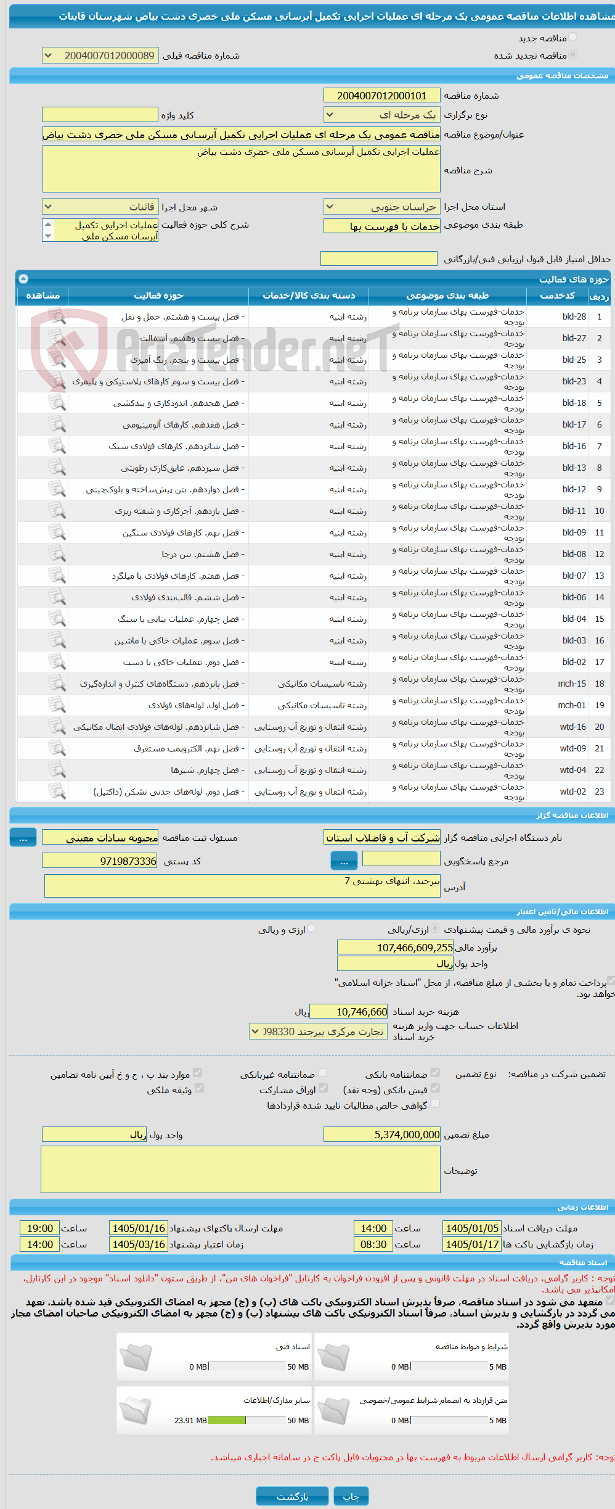Open bank account تجارت مرکزی بیرجند dropdown
The width and height of the screenshot is (615, 1509).
(318, 1031)
